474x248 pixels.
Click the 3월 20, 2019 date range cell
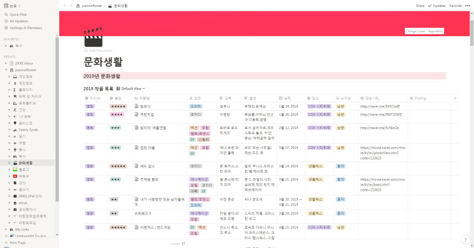(x=290, y=202)
